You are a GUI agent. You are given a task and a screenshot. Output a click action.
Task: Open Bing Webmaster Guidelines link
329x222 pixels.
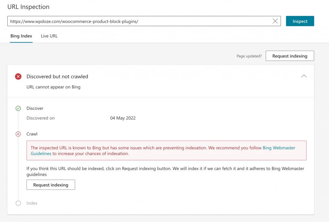point(279,148)
